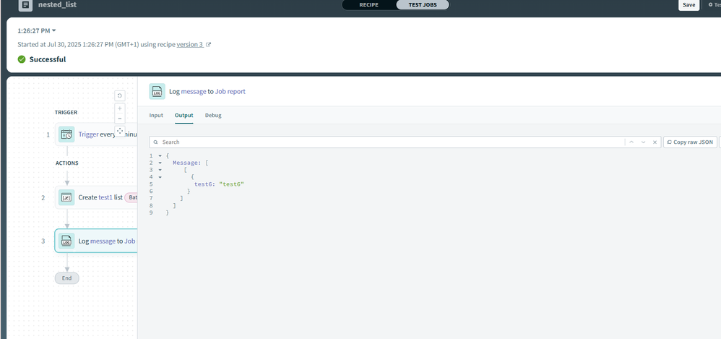Click the End node of the recipe

click(x=66, y=278)
